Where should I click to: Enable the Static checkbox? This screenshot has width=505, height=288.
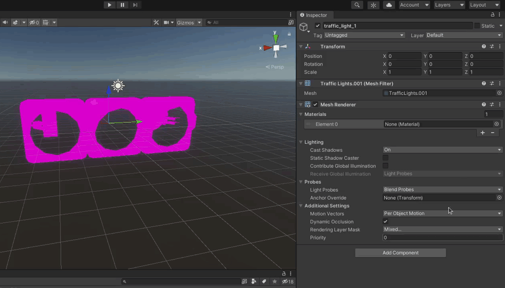tap(477, 26)
